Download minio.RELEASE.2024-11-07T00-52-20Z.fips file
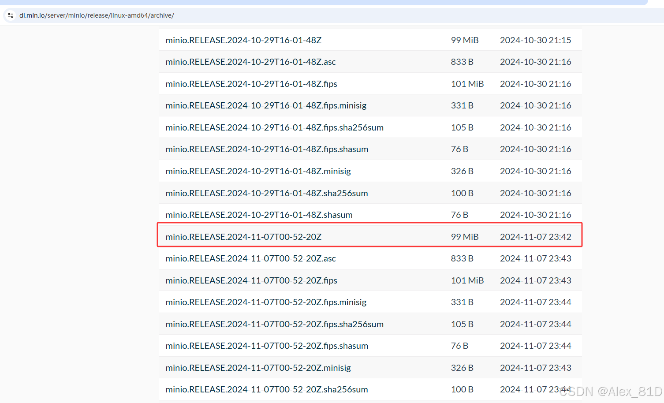This screenshot has width=664, height=403. tap(251, 280)
